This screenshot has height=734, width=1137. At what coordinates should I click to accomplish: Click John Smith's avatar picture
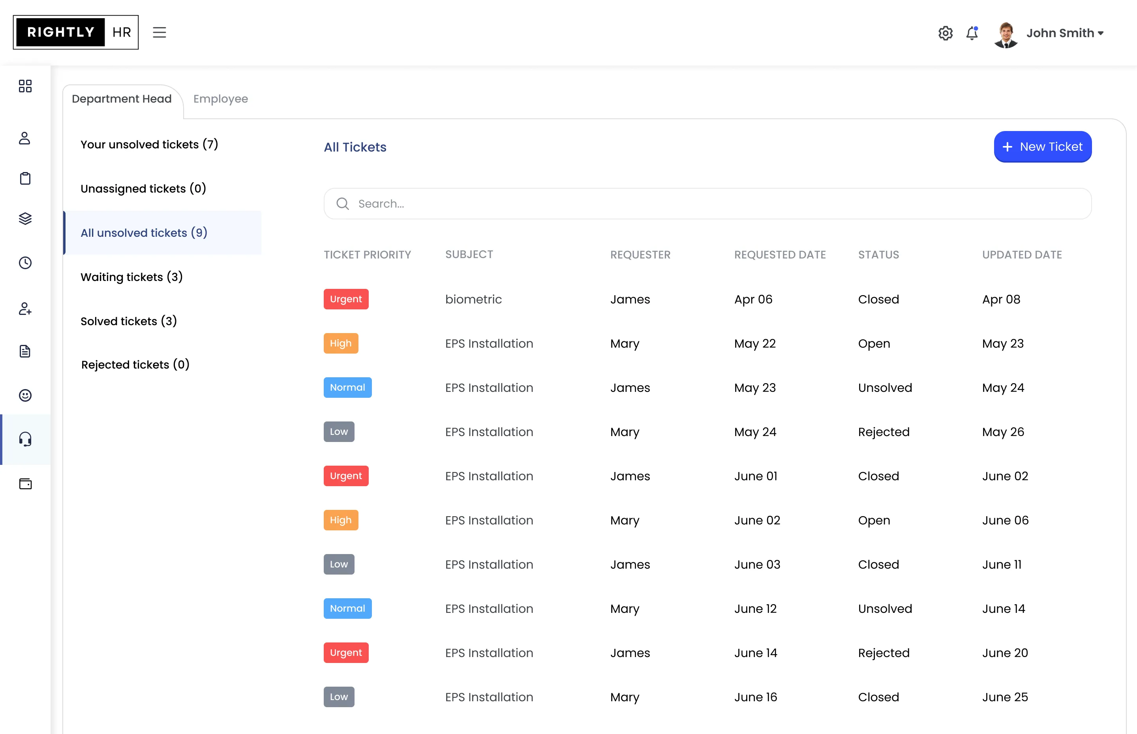pyautogui.click(x=1006, y=34)
